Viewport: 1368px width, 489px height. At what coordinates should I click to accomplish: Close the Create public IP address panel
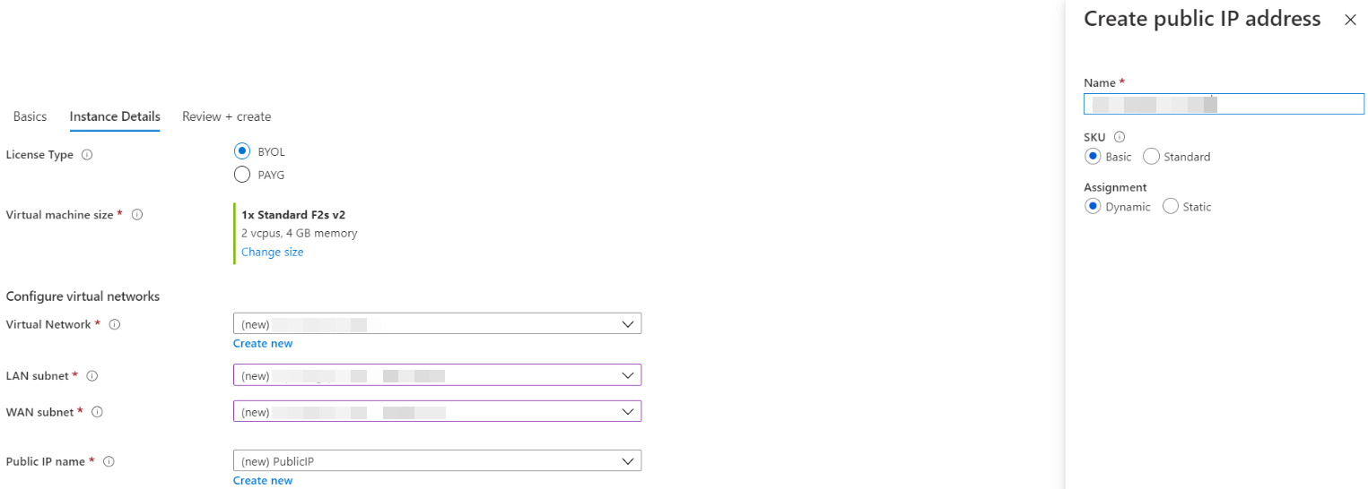pos(1350,20)
